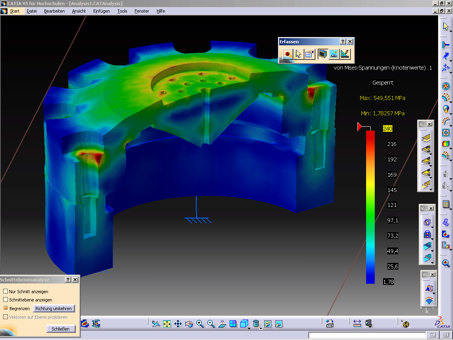Click the stress color gradient bar
The width and height of the screenshot is (453, 340).
370,207
